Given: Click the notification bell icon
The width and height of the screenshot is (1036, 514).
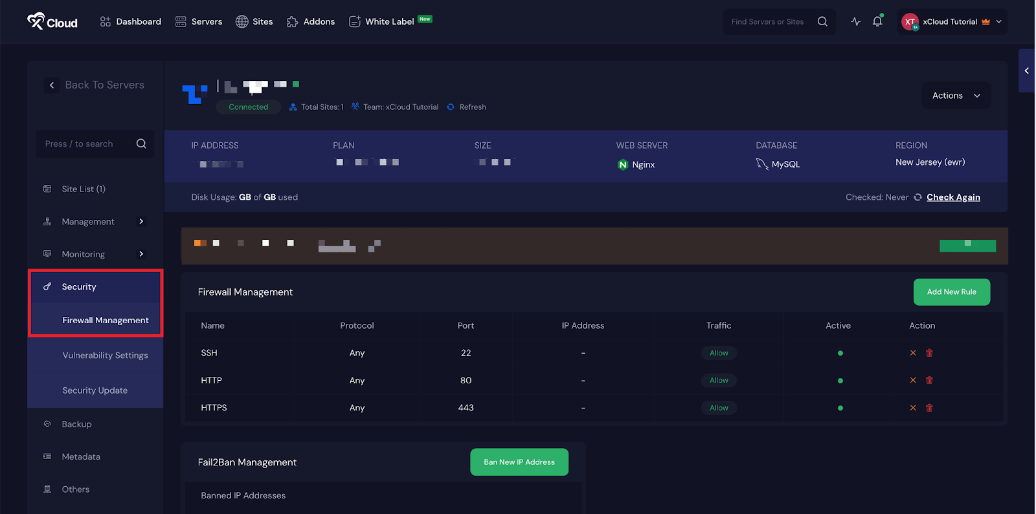Looking at the screenshot, I should (877, 21).
